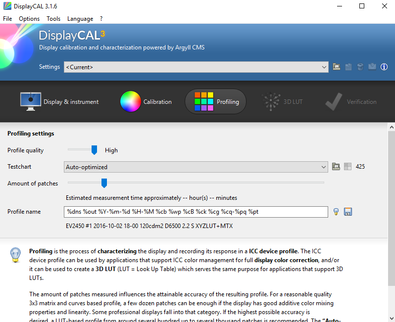Click the DisplayCAL title bar app icon

(7, 6)
